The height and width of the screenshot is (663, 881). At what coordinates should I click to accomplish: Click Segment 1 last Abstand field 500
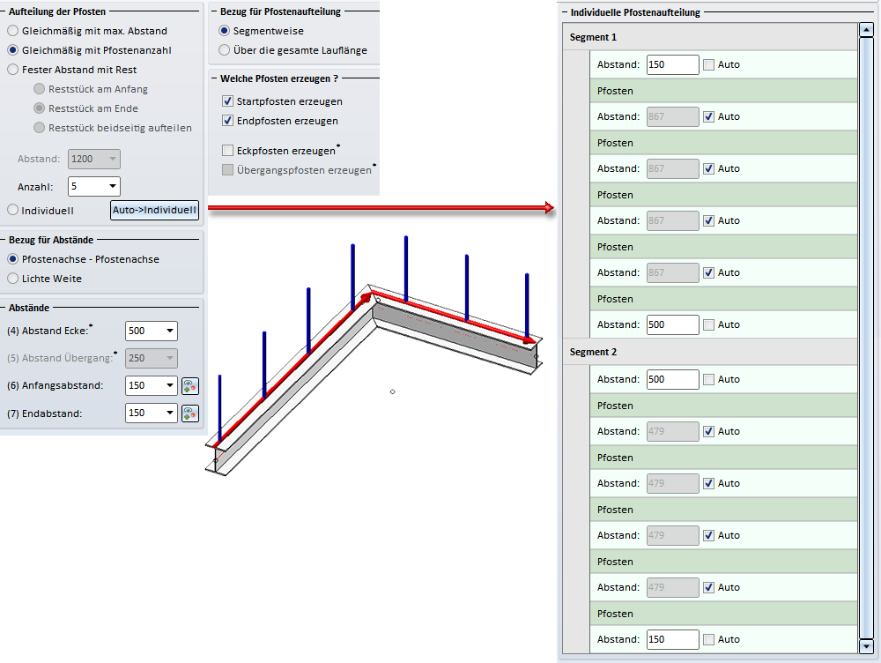672,324
